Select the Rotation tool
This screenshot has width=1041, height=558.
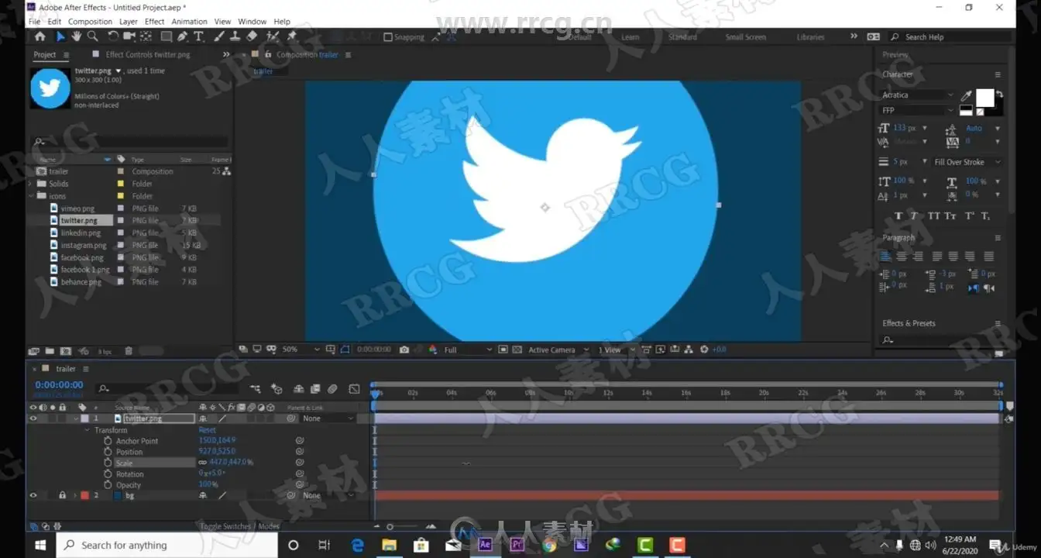pos(113,36)
